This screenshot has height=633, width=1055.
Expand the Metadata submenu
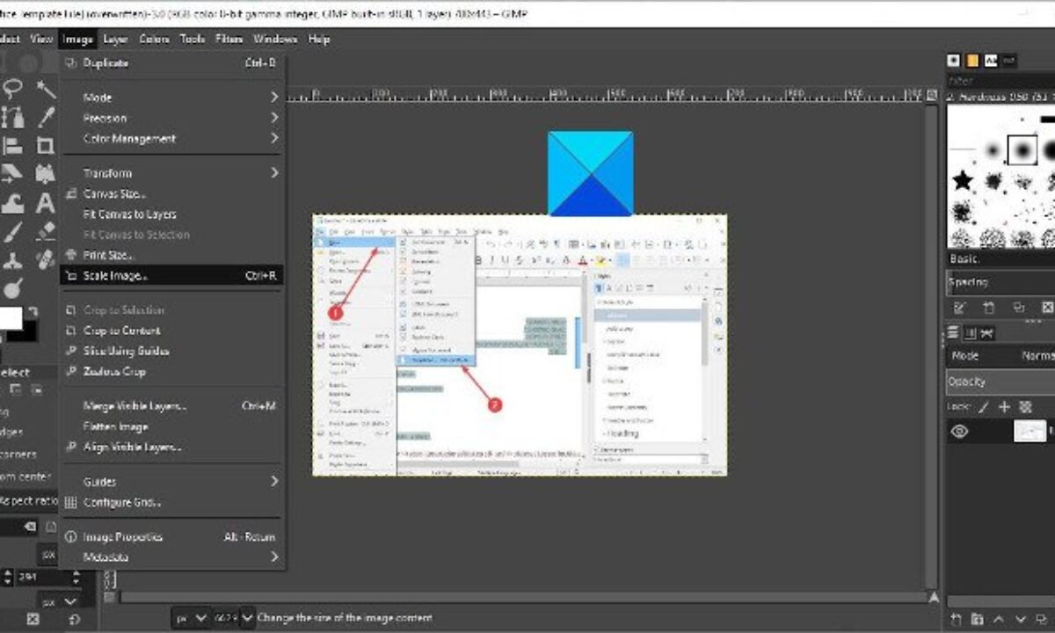172,557
